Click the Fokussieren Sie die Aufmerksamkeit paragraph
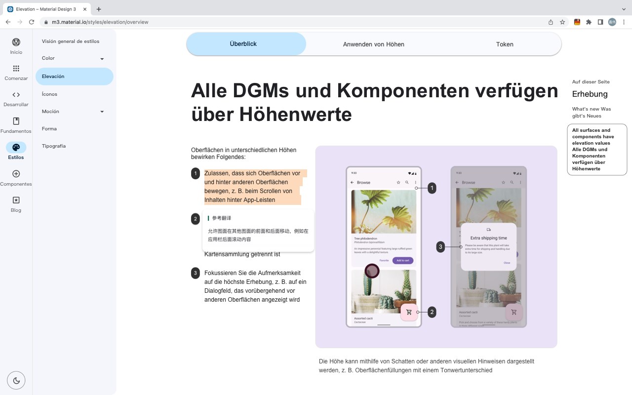This screenshot has width=632, height=395. tap(255, 286)
